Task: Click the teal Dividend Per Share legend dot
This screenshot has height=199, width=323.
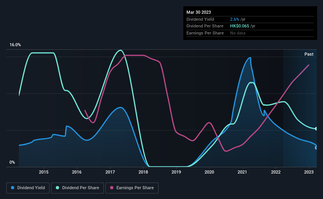Action: coord(57,188)
